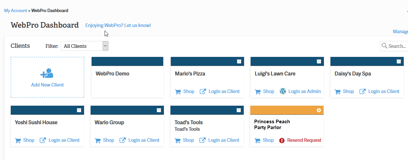Click the shopping cart icon for Yoshi Sushi House
This screenshot has width=408, height=160.
[x=18, y=140]
